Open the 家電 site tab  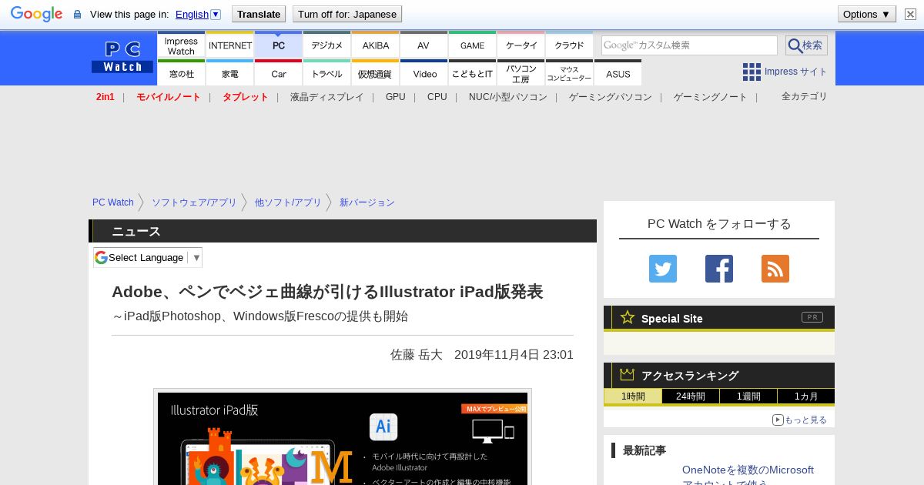pyautogui.click(x=230, y=73)
